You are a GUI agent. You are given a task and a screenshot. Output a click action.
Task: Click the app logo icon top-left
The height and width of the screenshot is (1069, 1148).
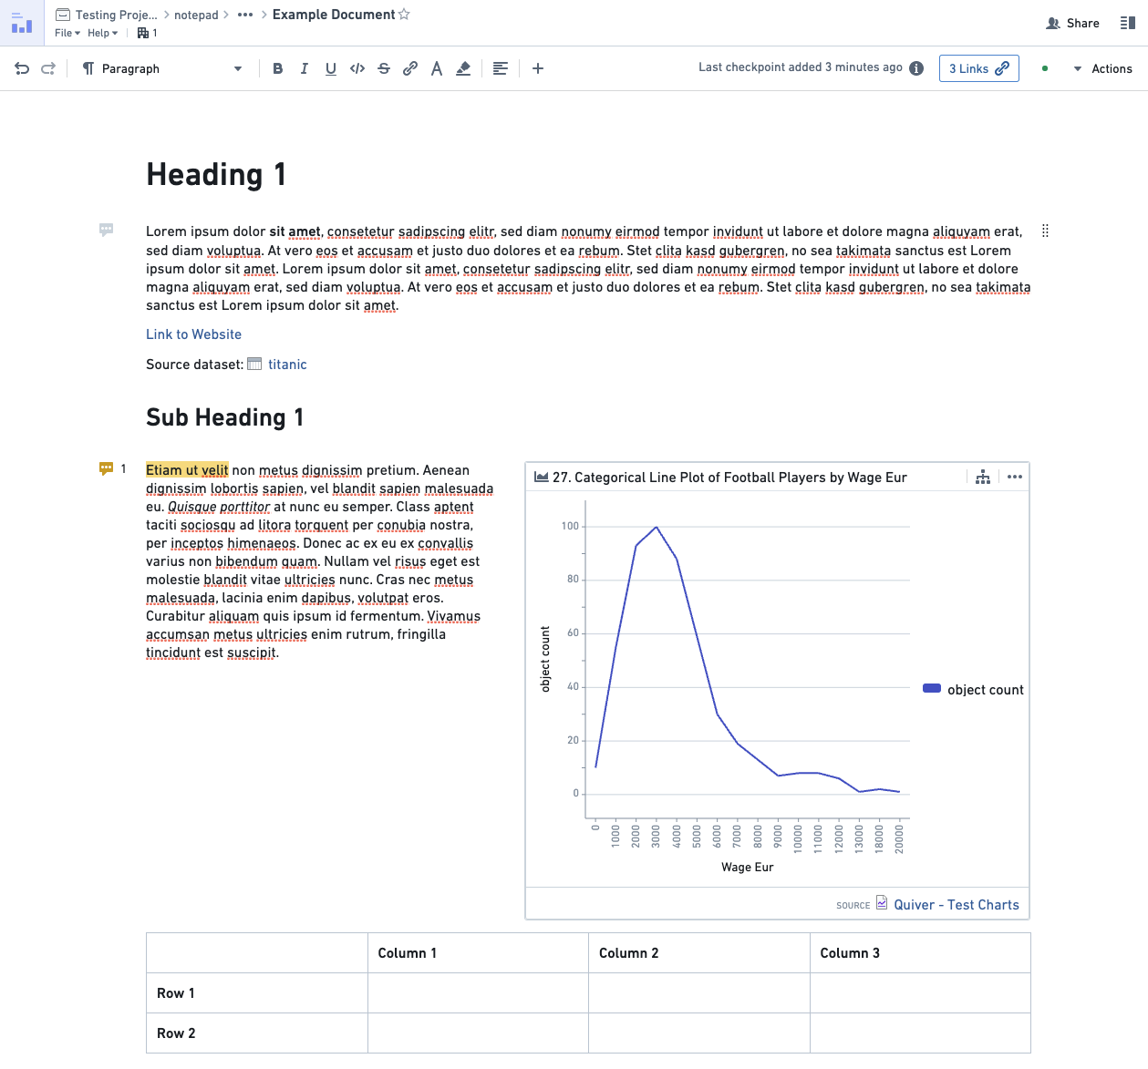(x=21, y=23)
